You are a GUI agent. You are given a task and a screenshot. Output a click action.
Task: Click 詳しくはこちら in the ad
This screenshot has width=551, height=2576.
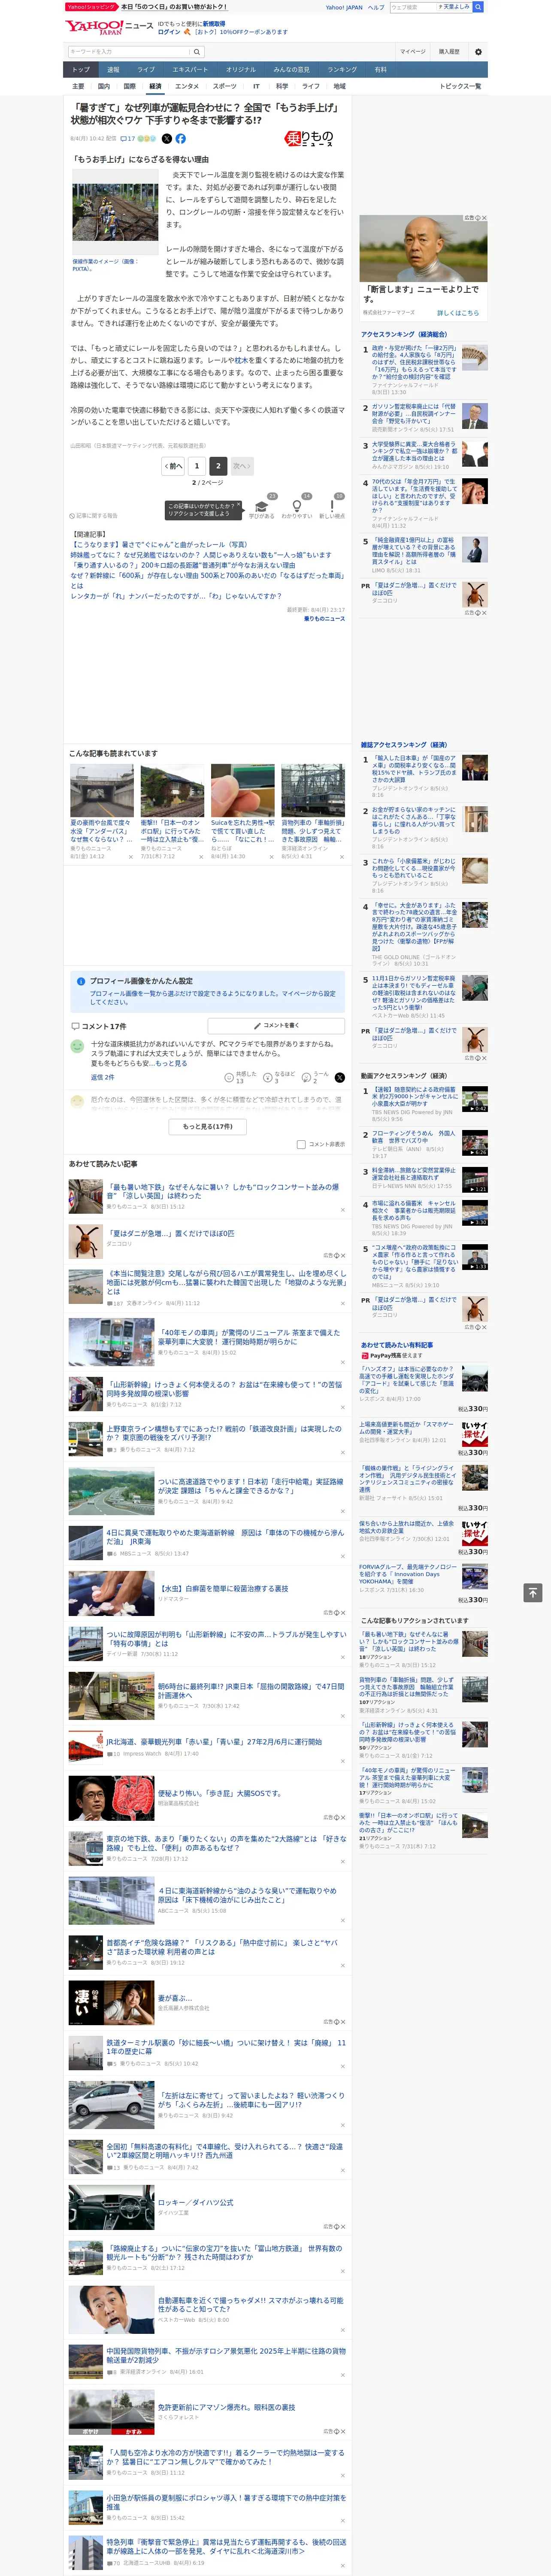(458, 313)
